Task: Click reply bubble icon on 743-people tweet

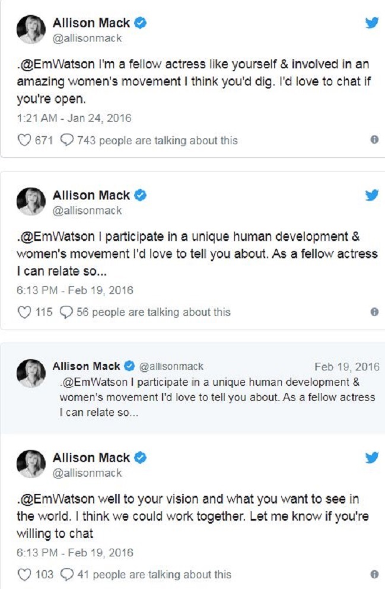Action: [68, 141]
